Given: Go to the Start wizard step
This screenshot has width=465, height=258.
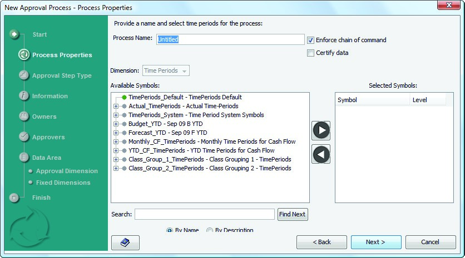Looking at the screenshot, I should click(x=39, y=34).
